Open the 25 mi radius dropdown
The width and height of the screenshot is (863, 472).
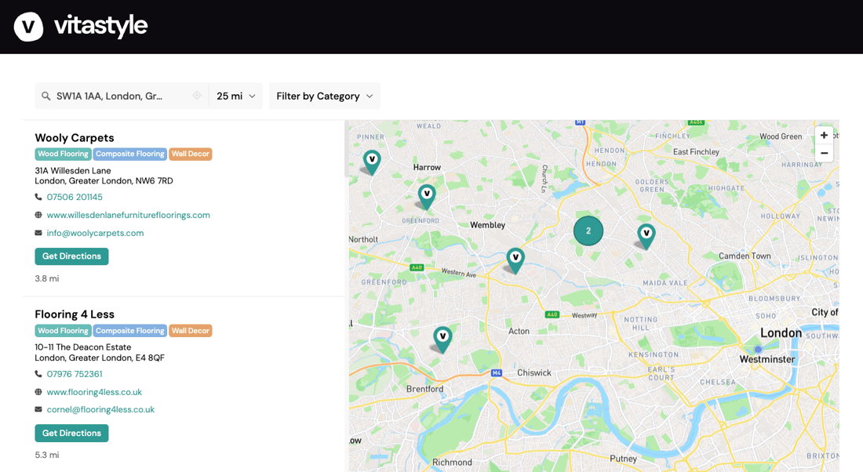[235, 95]
